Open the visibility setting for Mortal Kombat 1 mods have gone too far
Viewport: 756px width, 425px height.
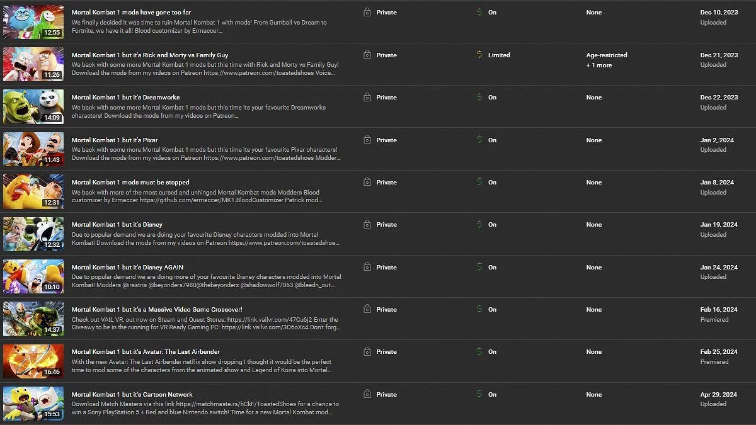pyautogui.click(x=386, y=13)
